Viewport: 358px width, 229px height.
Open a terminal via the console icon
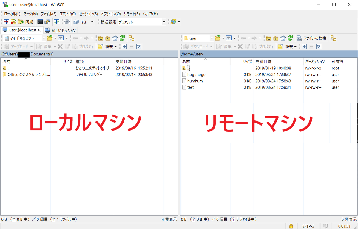(39, 22)
